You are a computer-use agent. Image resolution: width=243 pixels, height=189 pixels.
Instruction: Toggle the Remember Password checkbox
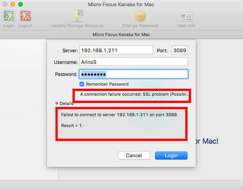(x=82, y=84)
